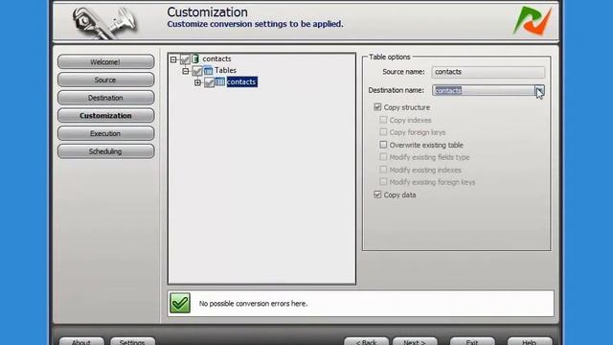
Task: Expand the contacts table node
Action: point(197,82)
